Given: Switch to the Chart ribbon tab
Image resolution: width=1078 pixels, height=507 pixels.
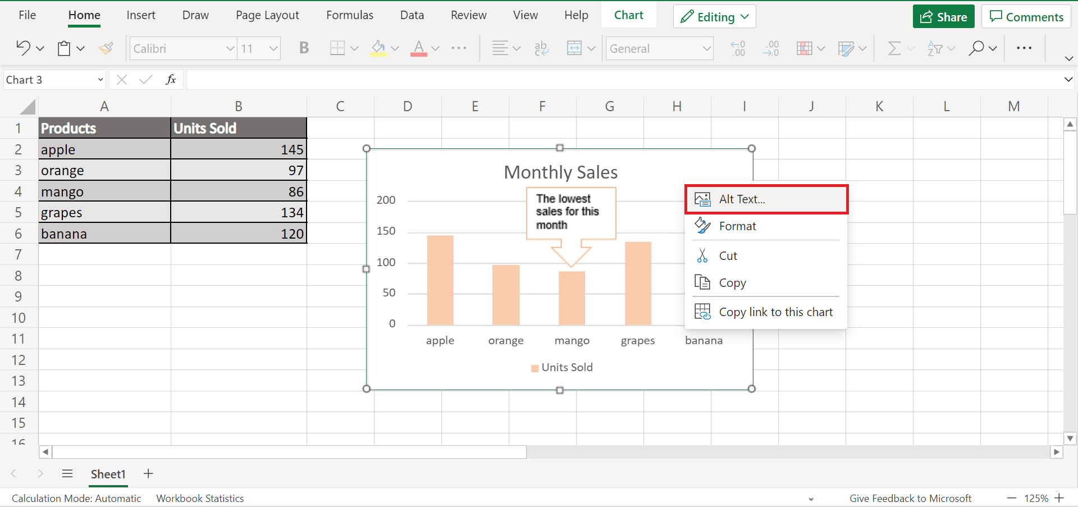Looking at the screenshot, I should pos(628,15).
